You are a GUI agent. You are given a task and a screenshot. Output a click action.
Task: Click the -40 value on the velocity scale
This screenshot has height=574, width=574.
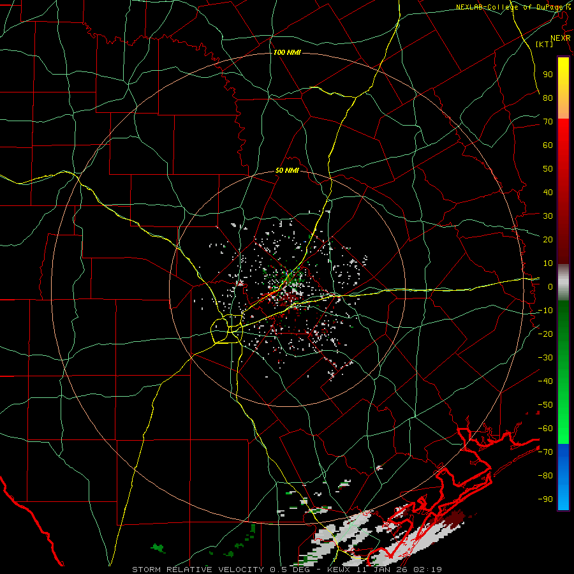[545, 381]
